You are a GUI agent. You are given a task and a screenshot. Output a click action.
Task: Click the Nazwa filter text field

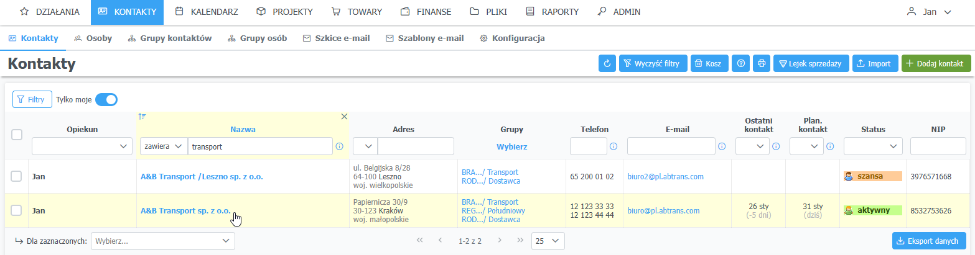pyautogui.click(x=259, y=146)
